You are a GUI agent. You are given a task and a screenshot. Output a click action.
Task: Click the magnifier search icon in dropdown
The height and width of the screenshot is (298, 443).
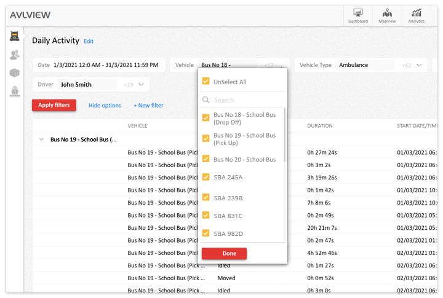(x=206, y=100)
